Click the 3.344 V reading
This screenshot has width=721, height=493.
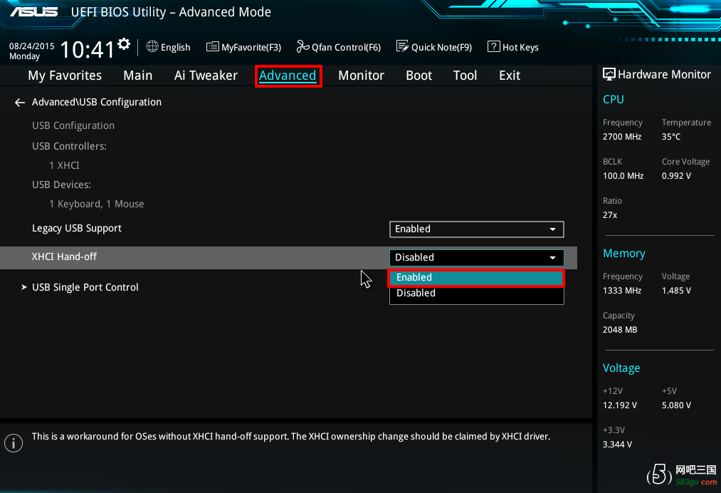click(617, 445)
